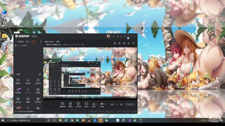Screen dimensions: 225x126
Task: Click the first grid icon left of share row
Action: tap(115, 43)
